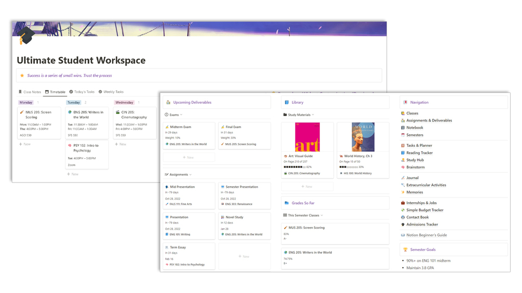Viewport: 522px width, 293px height.
Task: Add new entry under Tuesday column
Action: 73,174
